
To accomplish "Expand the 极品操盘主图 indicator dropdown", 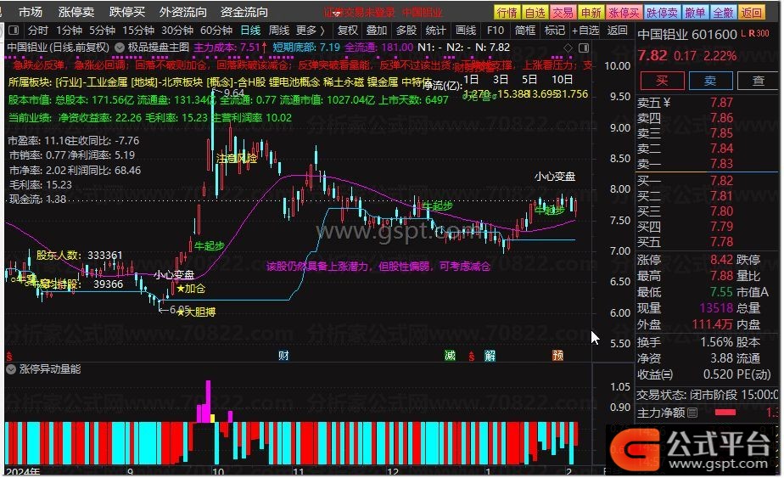I will [x=120, y=48].
